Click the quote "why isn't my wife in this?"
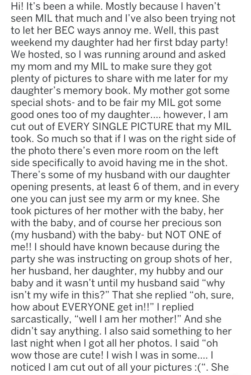 click(118, 289)
